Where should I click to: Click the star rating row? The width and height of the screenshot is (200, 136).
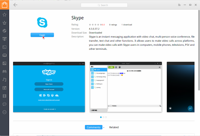(95, 25)
